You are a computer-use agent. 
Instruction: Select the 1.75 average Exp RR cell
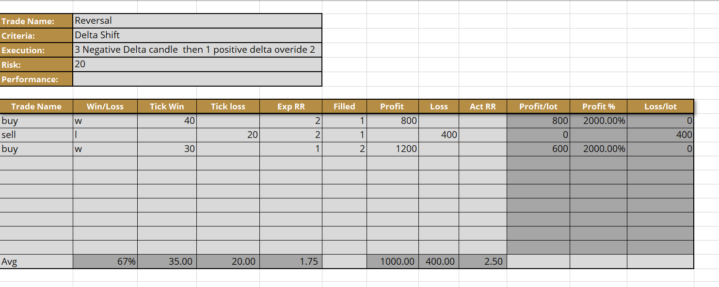coord(291,262)
